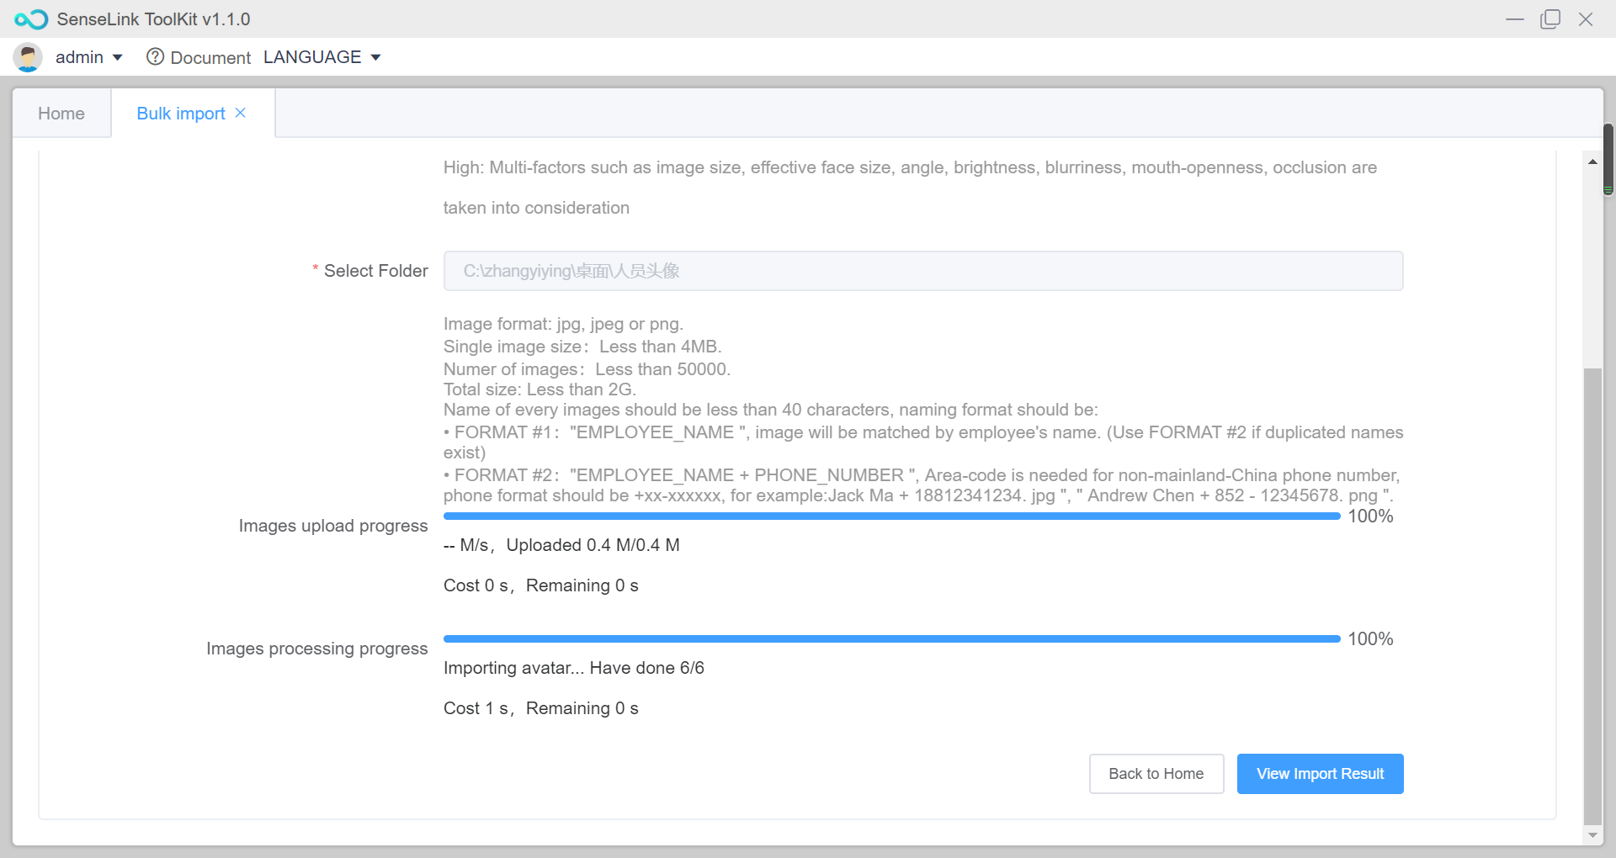Maximize the SenseLink ToolKit window
Screen dimensions: 1616x858
(1550, 19)
